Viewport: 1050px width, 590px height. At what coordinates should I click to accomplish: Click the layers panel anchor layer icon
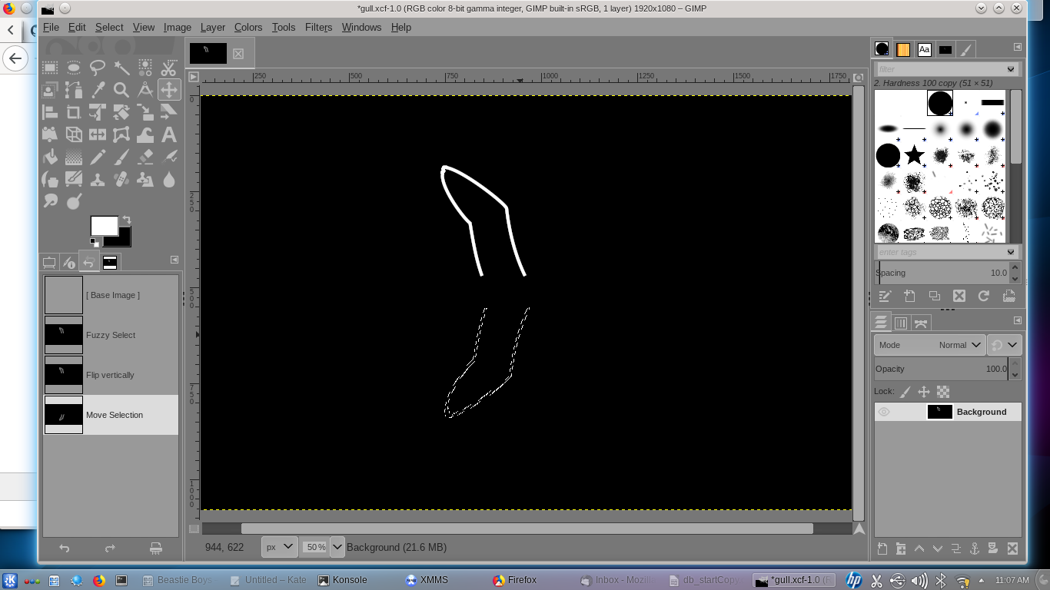click(975, 549)
